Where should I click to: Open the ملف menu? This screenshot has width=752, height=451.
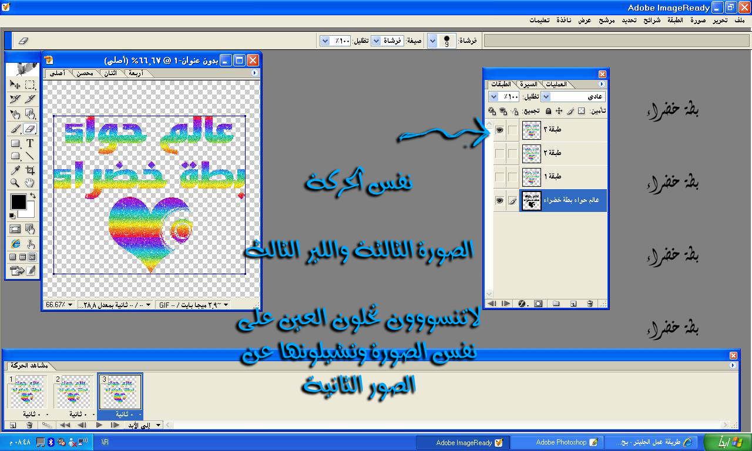pos(739,20)
